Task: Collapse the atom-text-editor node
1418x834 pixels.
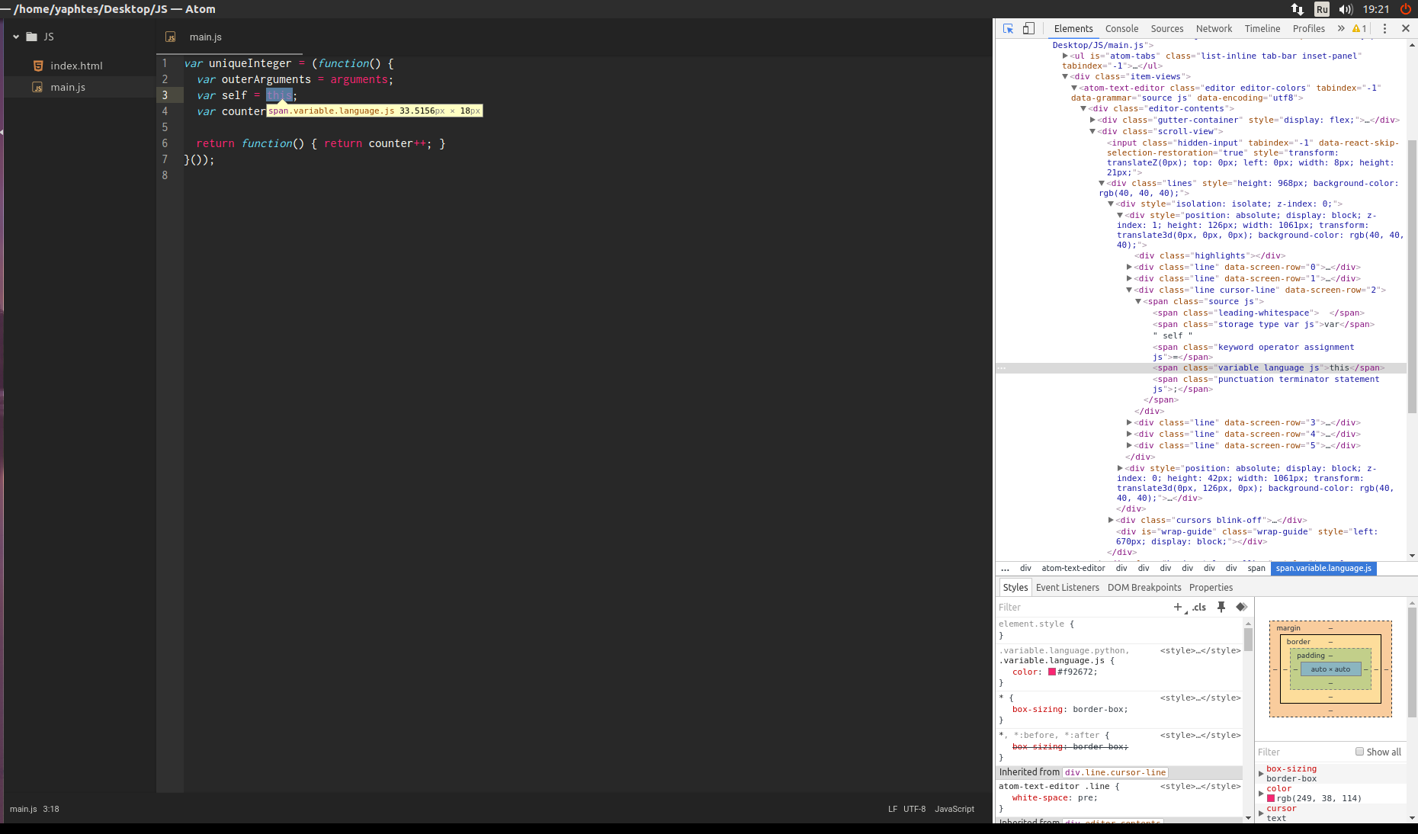Action: point(1074,88)
